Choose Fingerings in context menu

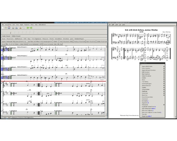tap(153, 116)
